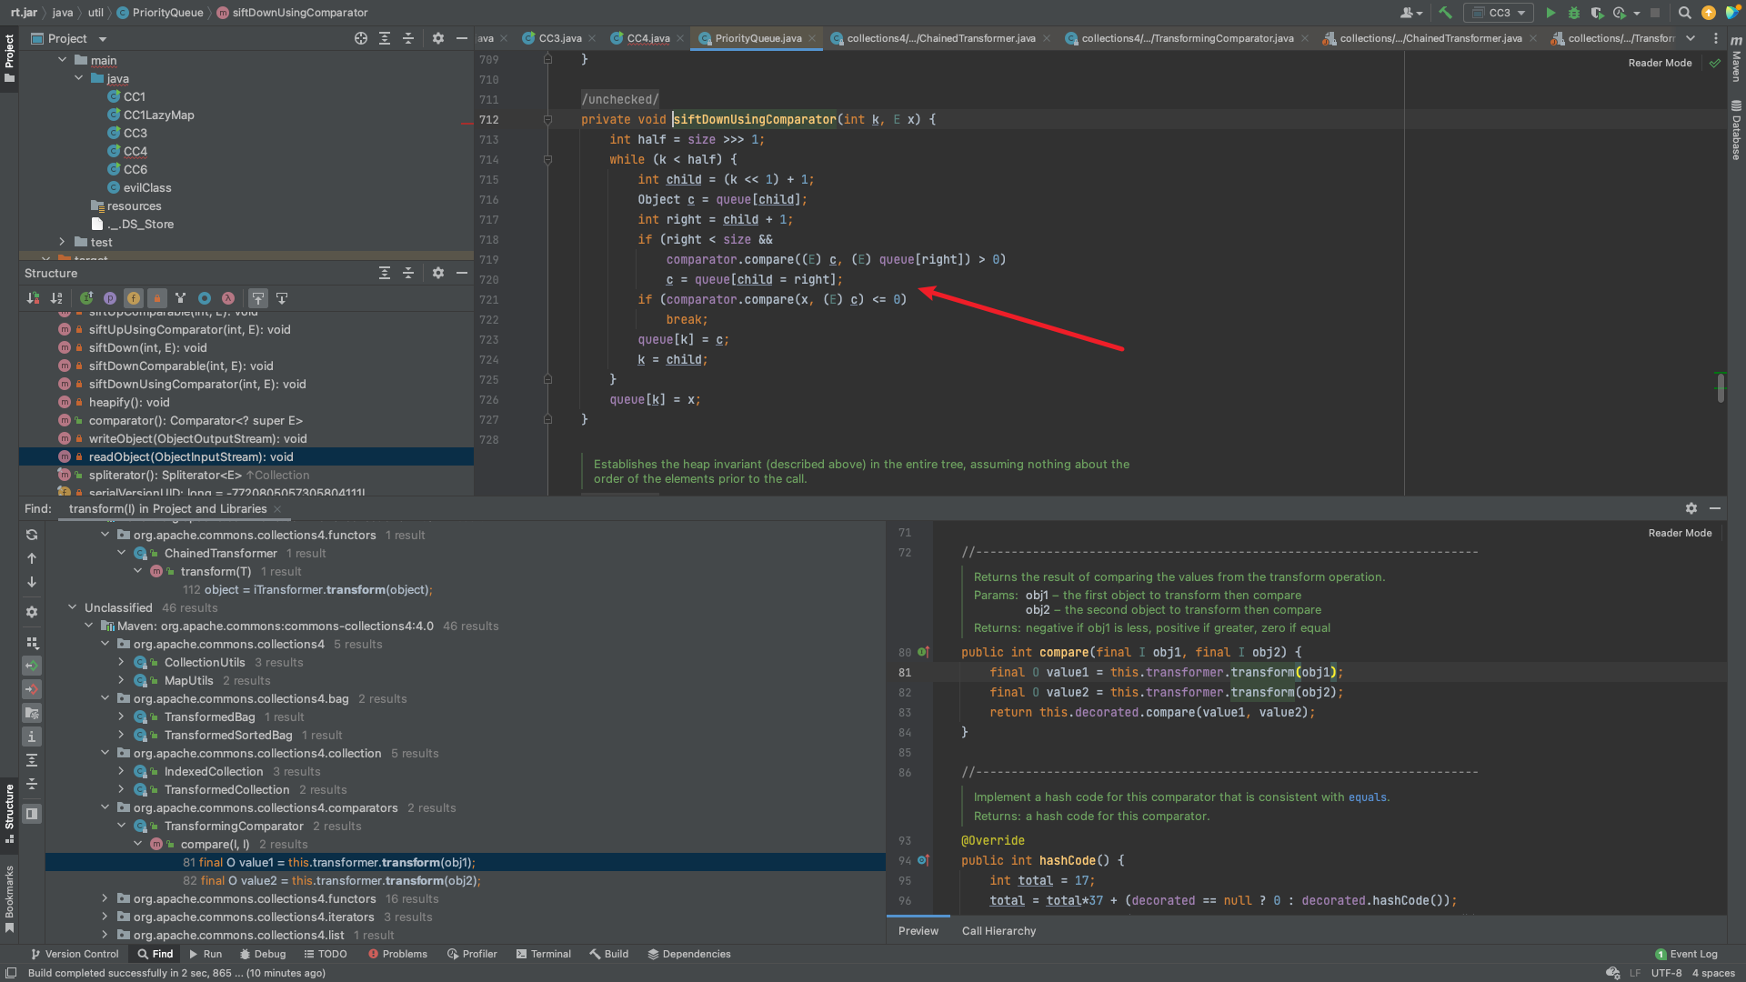Viewport: 1746px width, 982px height.
Task: Open the Maven side panel
Action: pos(1736,60)
